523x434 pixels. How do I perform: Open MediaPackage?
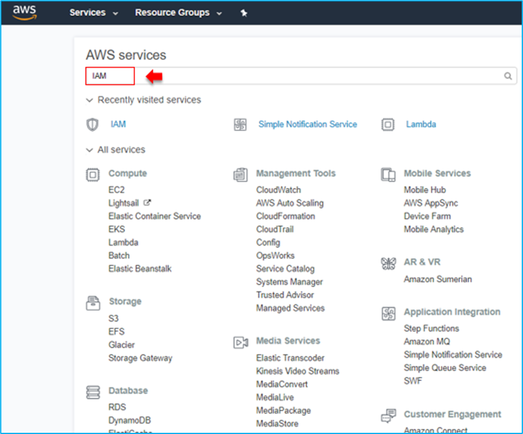(x=283, y=411)
